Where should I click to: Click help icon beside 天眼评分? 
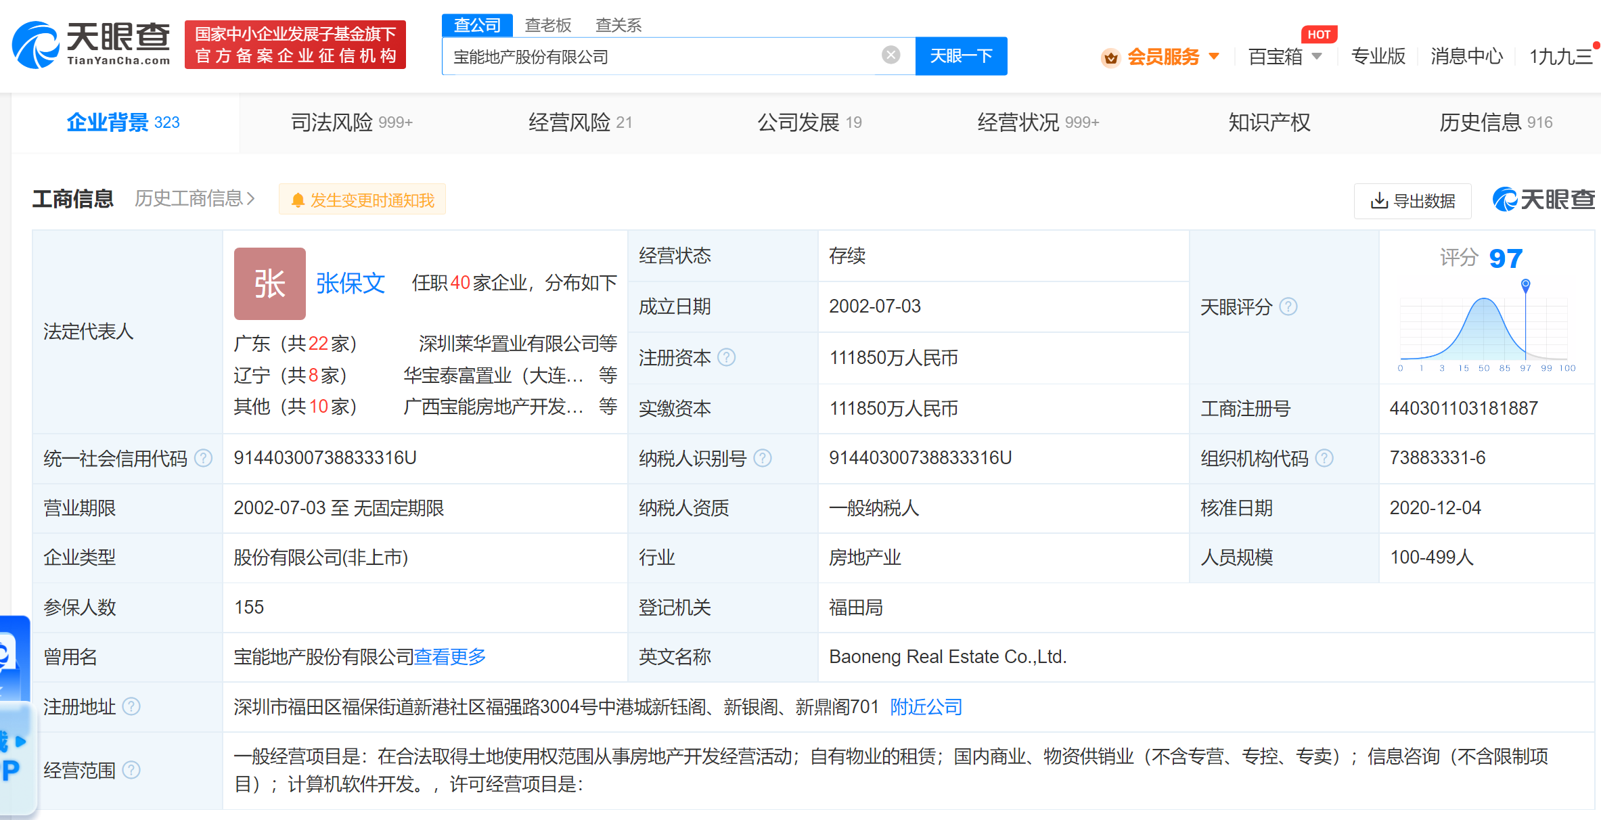[x=1288, y=306]
